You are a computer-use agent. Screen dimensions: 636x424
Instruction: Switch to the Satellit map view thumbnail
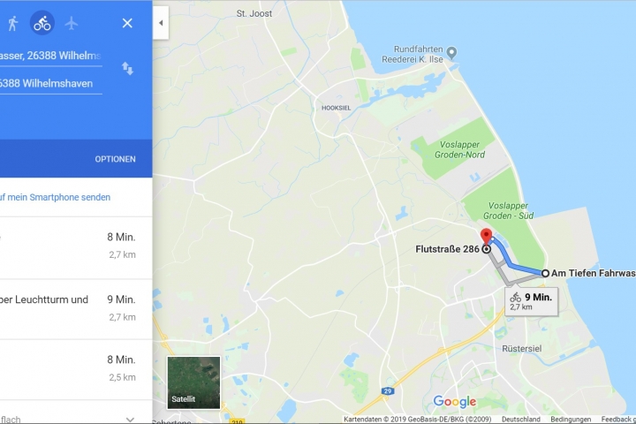pos(193,382)
